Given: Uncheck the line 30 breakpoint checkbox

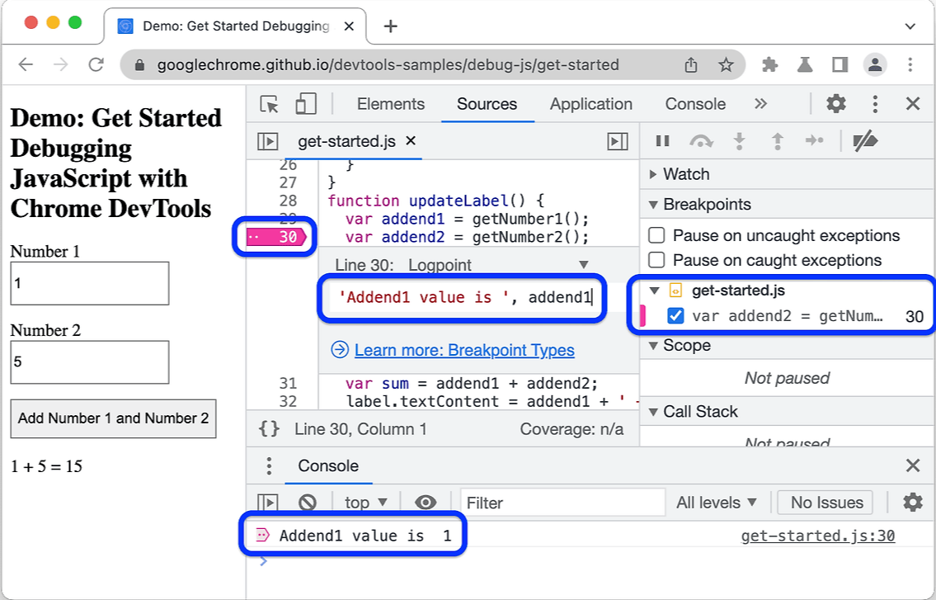Looking at the screenshot, I should [675, 315].
